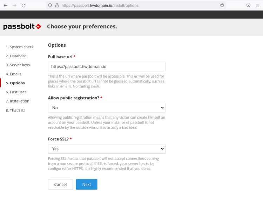
Task: Open the shield tracking protection icon
Action: (50, 5)
